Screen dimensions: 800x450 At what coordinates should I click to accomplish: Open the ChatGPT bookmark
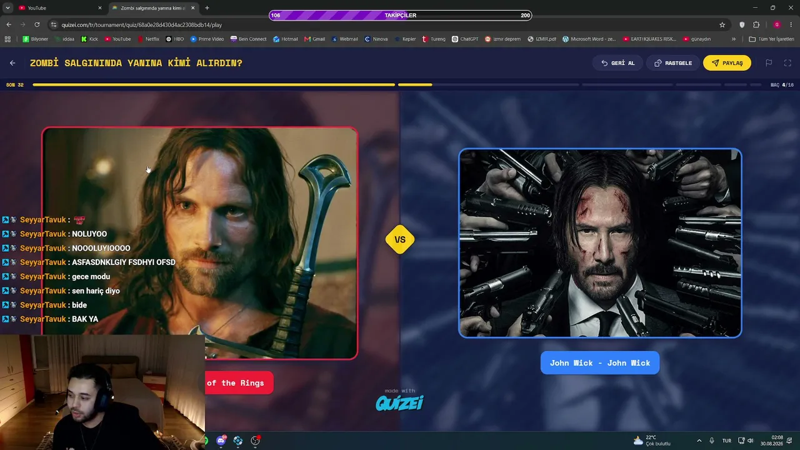pyautogui.click(x=465, y=39)
